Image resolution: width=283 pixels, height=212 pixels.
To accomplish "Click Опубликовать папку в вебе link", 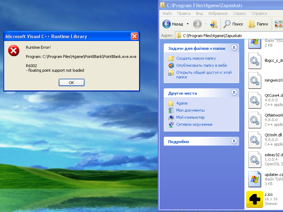I will click(202, 65).
